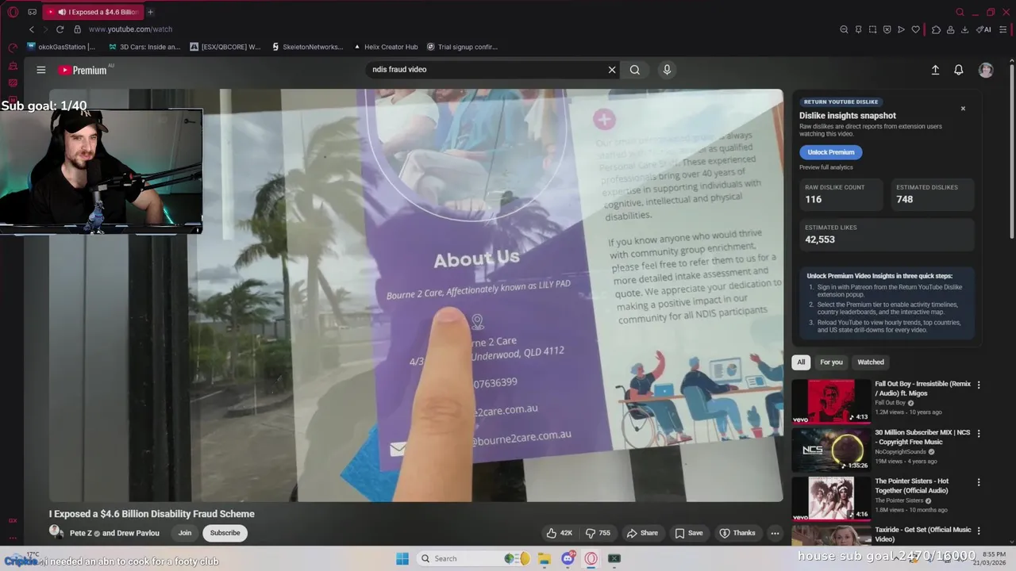Take a snapshot with the capture icon

click(872, 29)
